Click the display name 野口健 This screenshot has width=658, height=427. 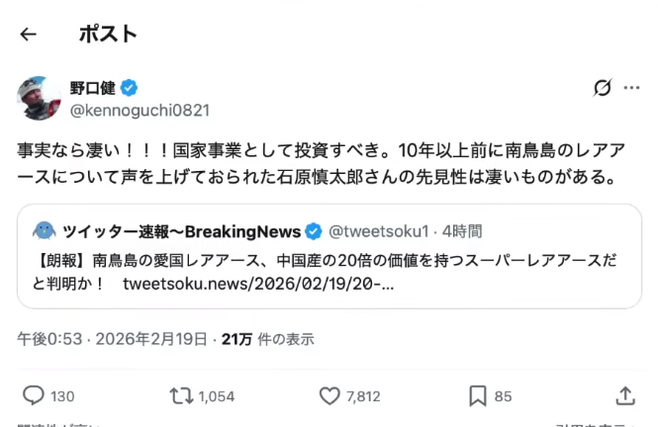[92, 87]
